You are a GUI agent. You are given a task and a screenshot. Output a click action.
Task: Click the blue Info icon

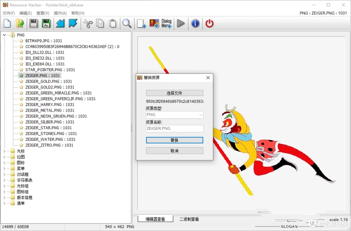tap(195, 24)
